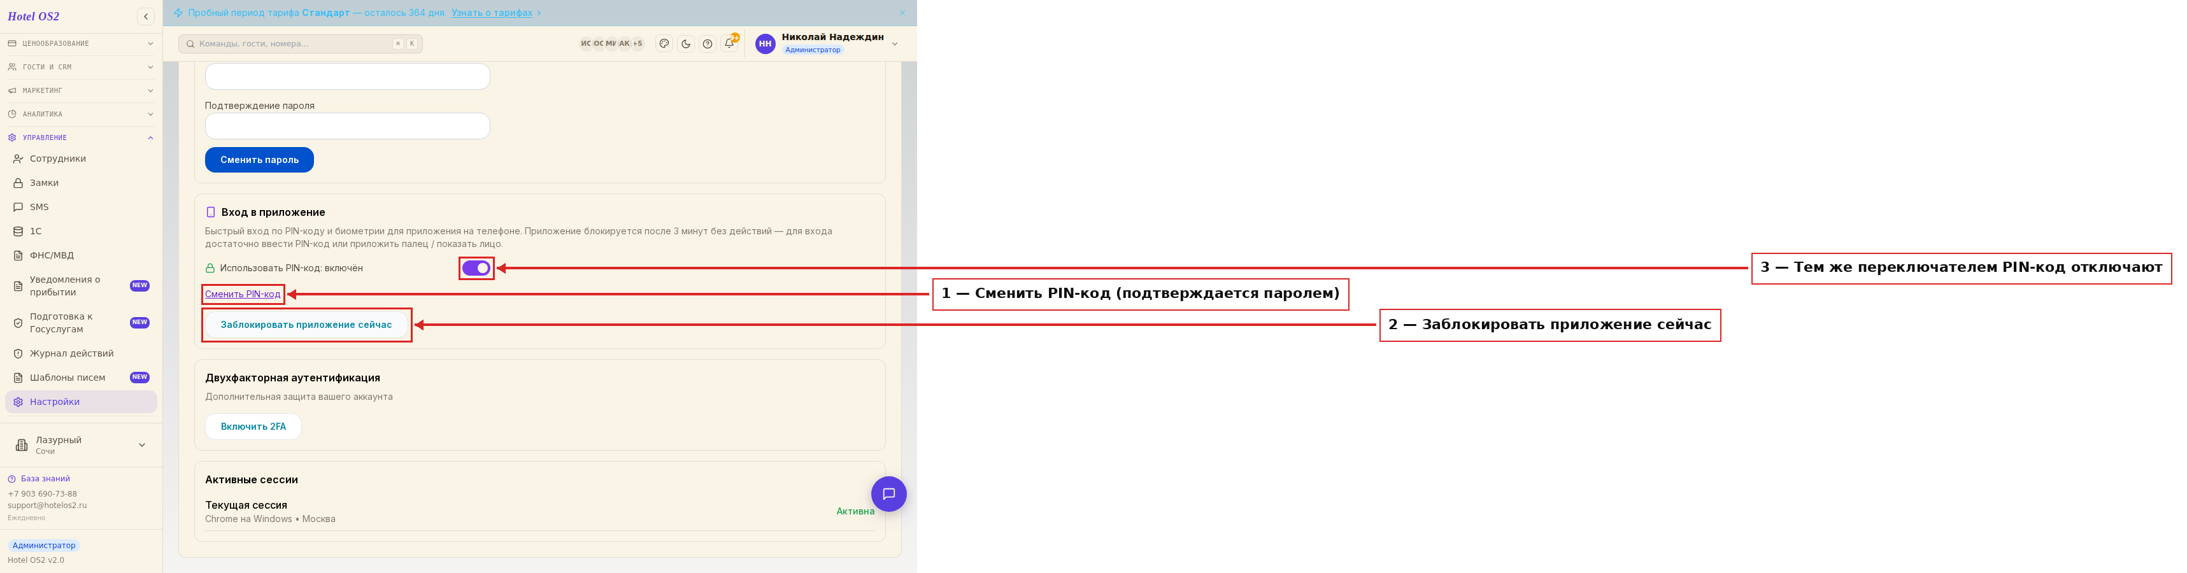The height and width of the screenshot is (573, 2187).
Task: Click the Включить 2FA button
Action: click(253, 427)
